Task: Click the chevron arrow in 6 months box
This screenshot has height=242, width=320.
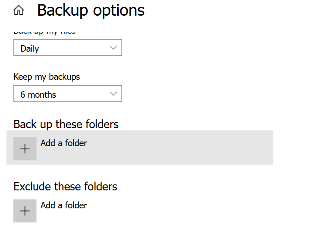Action: point(114,94)
